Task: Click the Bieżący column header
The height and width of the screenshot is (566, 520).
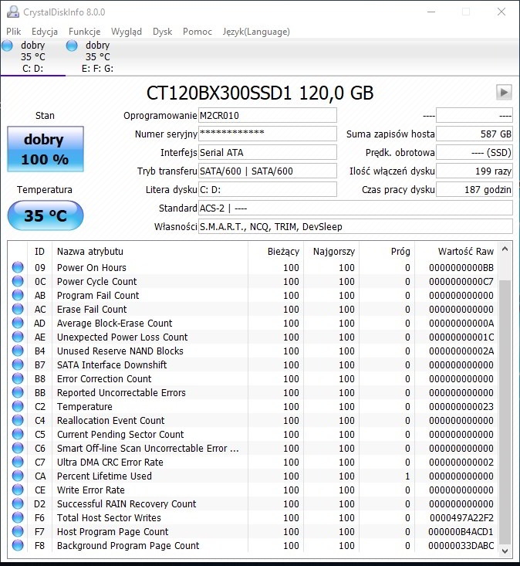Action: (276, 252)
